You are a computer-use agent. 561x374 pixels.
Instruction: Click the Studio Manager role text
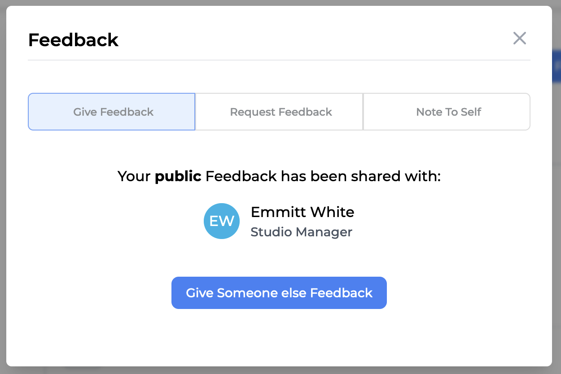tap(301, 232)
